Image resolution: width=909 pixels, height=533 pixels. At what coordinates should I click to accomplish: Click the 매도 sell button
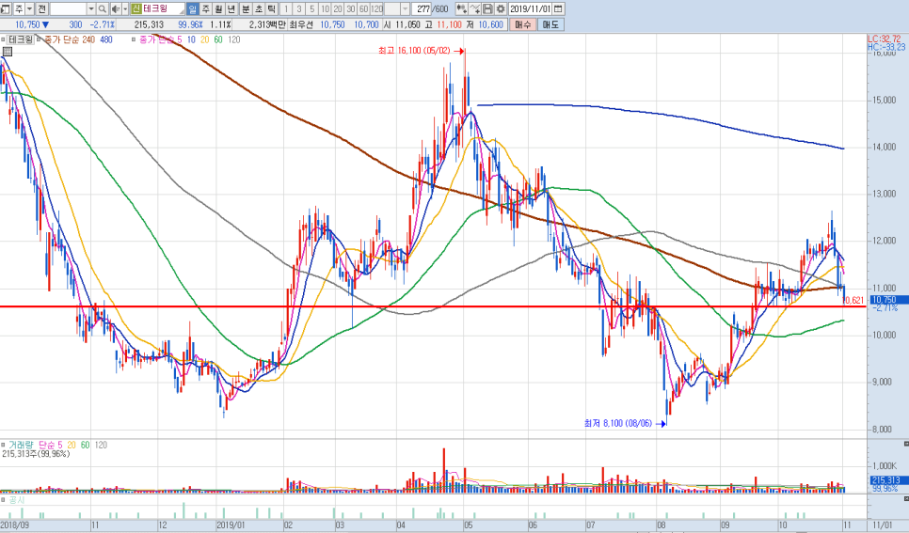550,25
